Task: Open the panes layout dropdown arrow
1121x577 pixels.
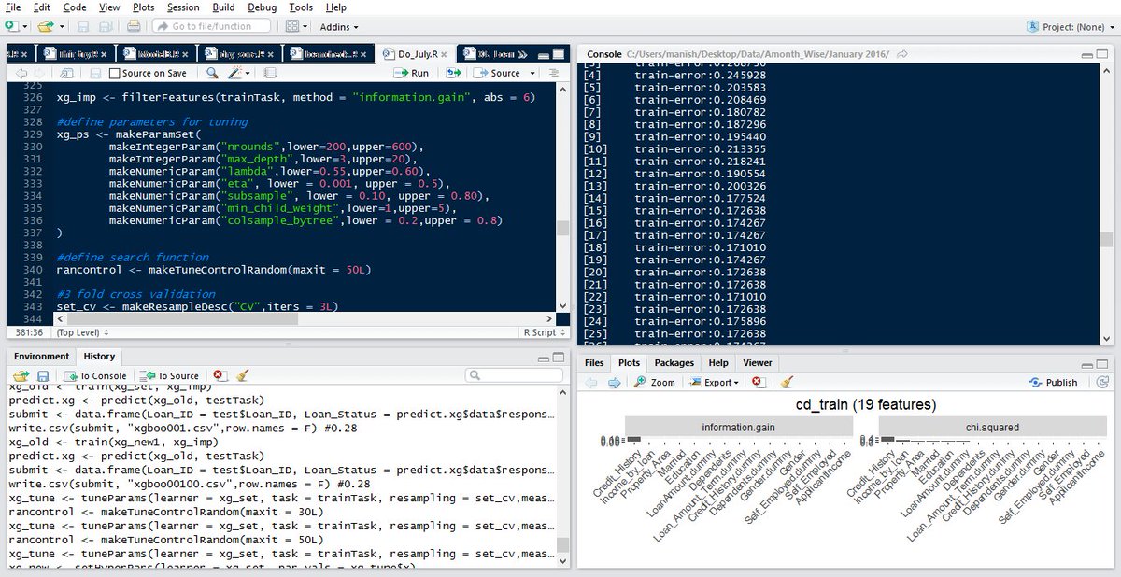Action: click(x=305, y=27)
